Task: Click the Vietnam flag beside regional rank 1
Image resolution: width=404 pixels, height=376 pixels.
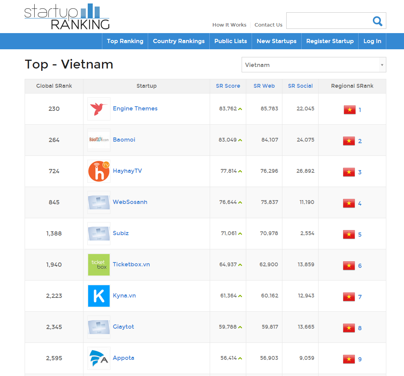Action: [x=349, y=109]
